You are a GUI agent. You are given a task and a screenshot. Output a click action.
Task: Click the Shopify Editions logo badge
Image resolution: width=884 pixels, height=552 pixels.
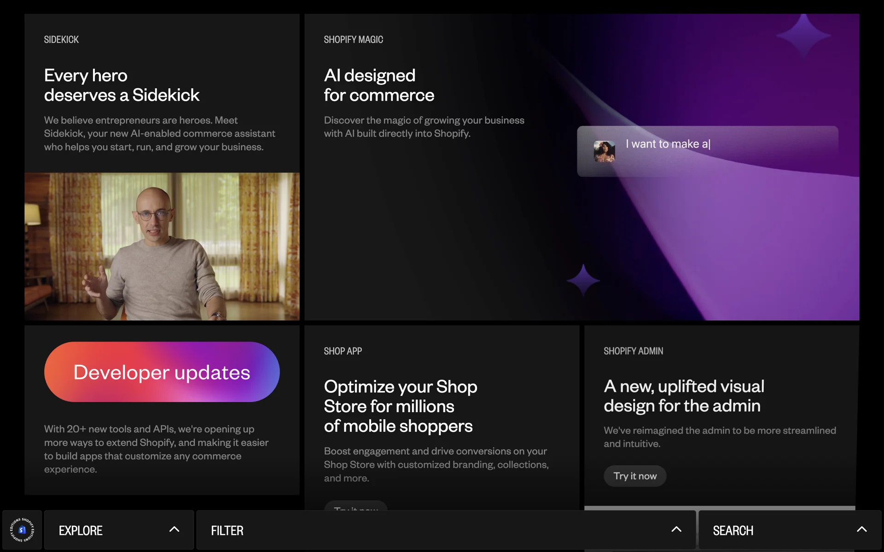[22, 530]
